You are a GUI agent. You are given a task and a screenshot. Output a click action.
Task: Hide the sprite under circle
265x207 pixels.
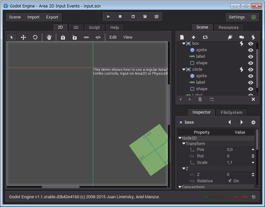pyautogui.click(x=250, y=76)
